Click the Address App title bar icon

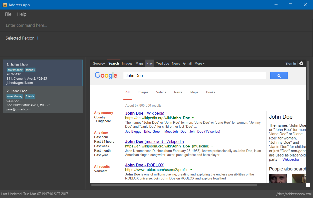5,5
